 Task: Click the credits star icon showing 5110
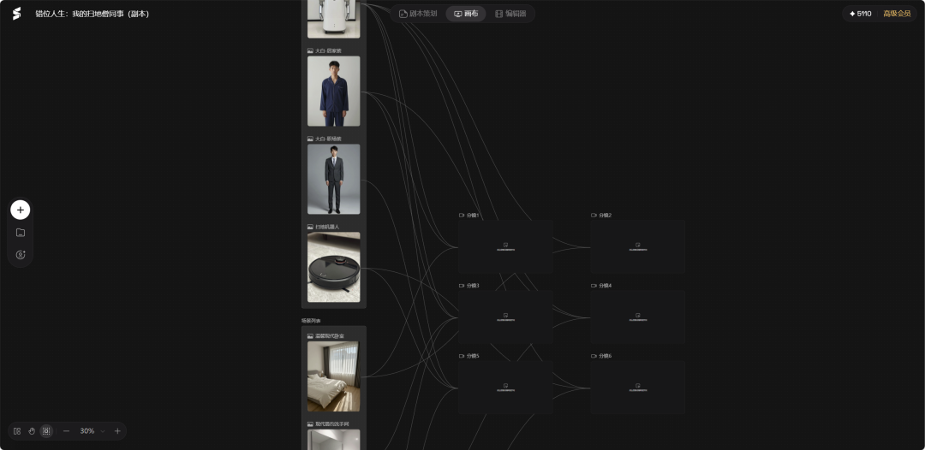pos(852,14)
